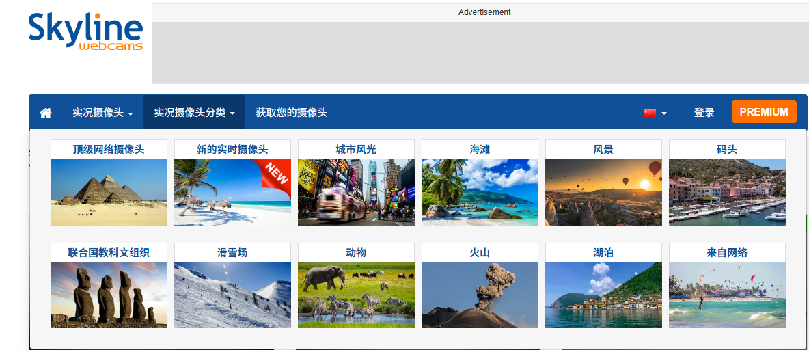The image size is (809, 350).
Task: Open 联合国教科文组织 Moai statues thumbnail
Action: (x=109, y=295)
